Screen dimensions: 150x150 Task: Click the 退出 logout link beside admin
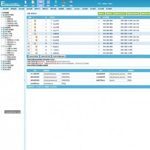tap(110, 4)
